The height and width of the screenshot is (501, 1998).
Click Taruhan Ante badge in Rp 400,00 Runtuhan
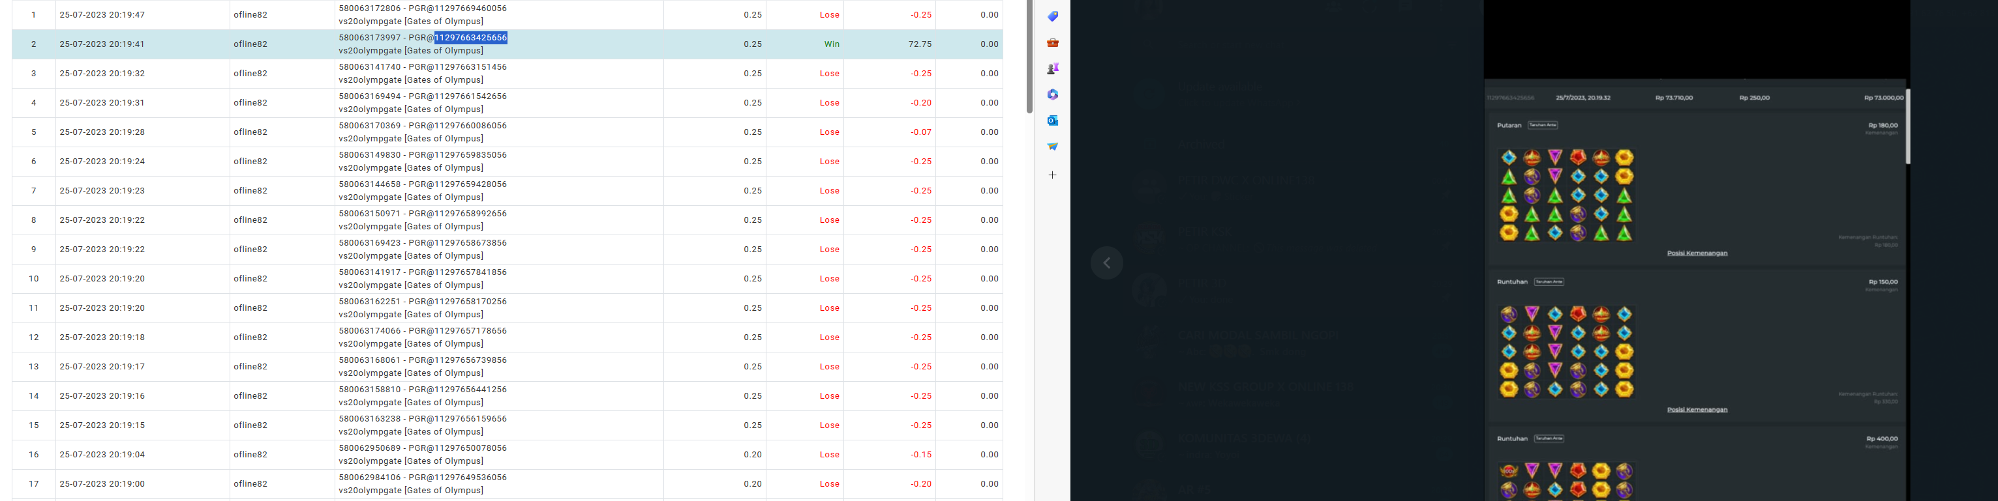click(1549, 438)
